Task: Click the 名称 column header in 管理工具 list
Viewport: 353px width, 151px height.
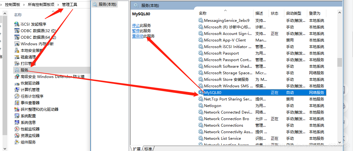Action: point(18,15)
